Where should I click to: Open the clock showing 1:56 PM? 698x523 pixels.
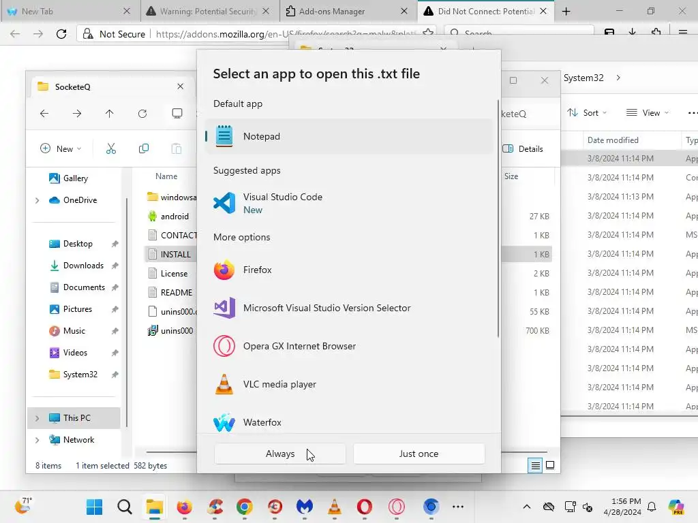click(622, 507)
